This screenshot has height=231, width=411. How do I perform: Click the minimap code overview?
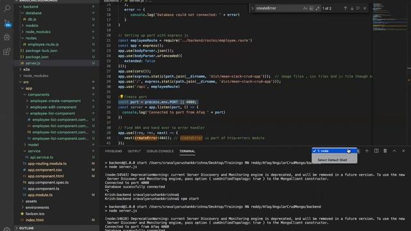[x=390, y=17]
